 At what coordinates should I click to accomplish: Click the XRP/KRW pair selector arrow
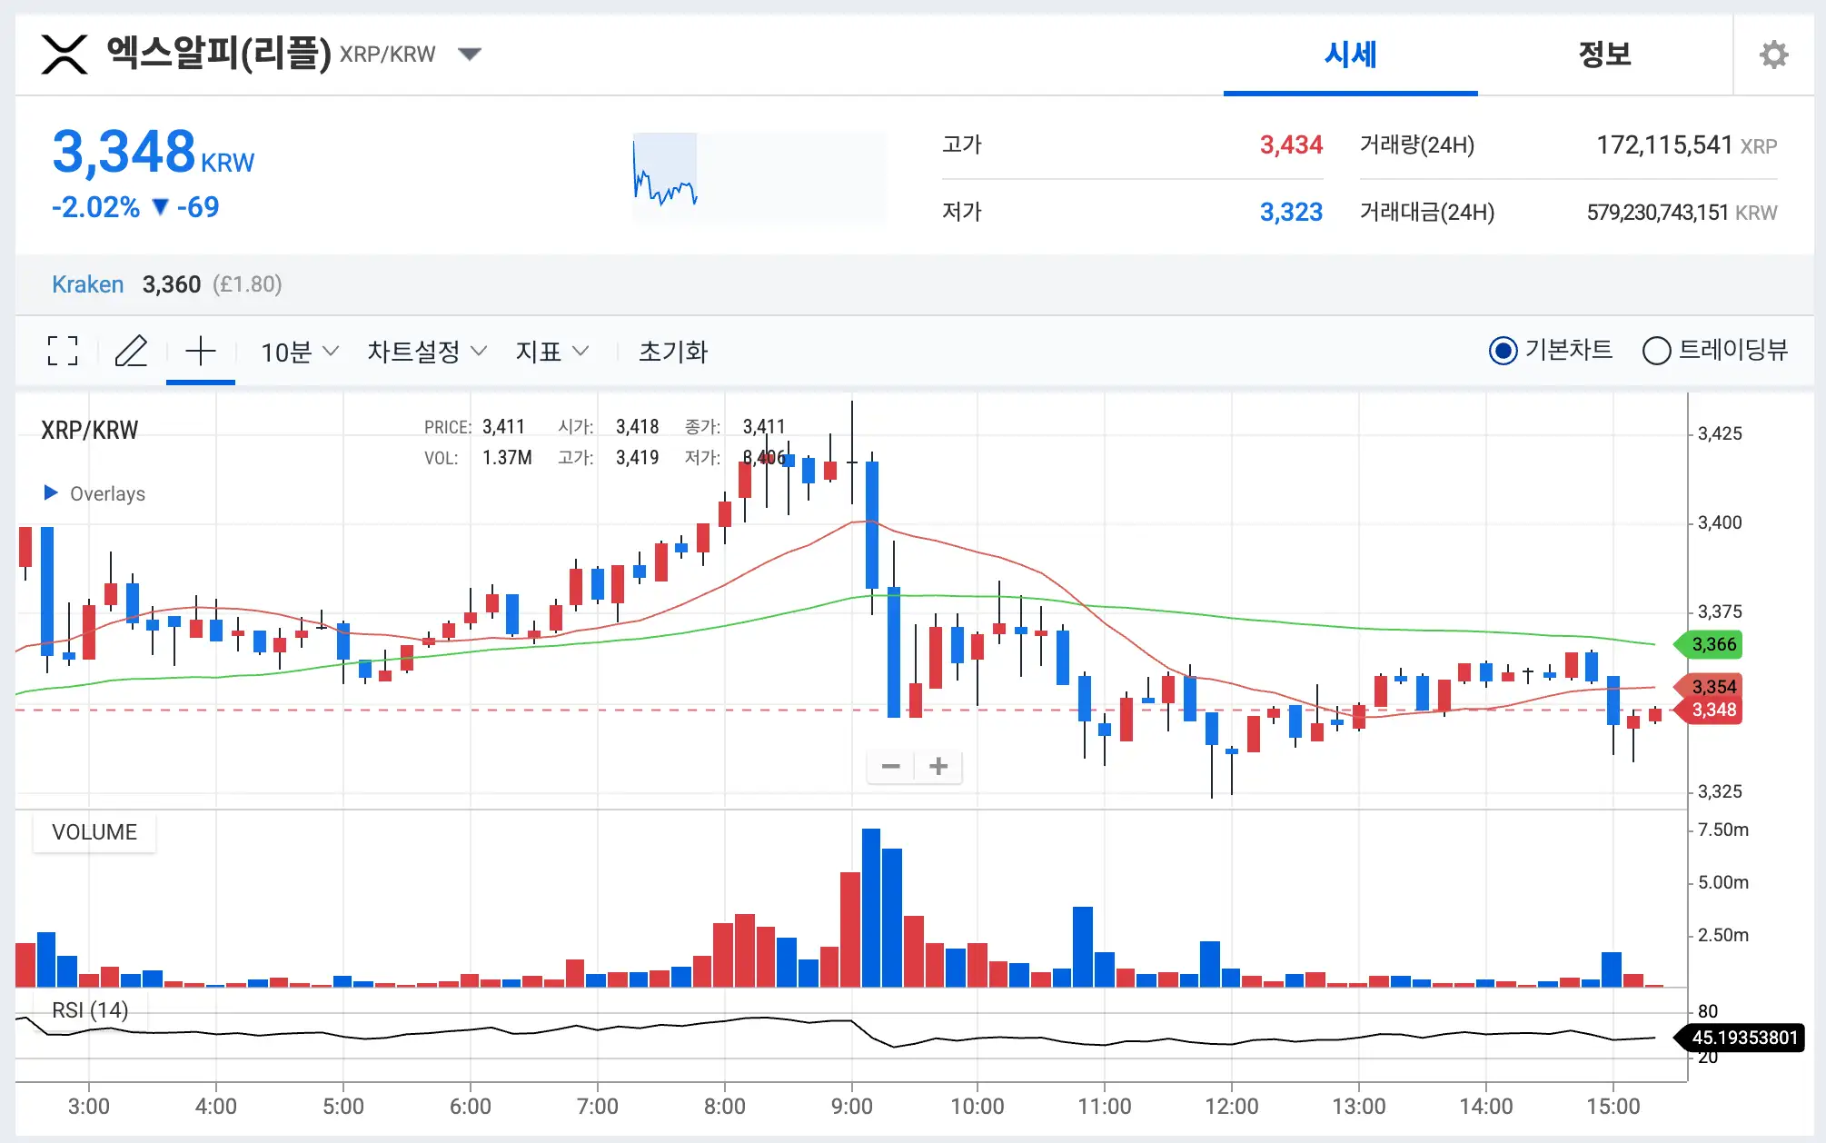[470, 55]
